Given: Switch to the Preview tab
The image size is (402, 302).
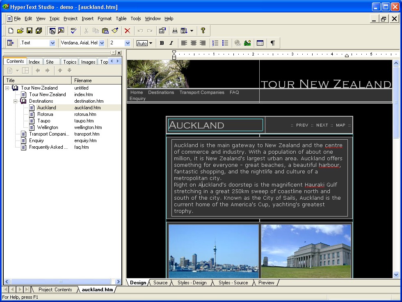Looking at the screenshot, I should point(266,283).
